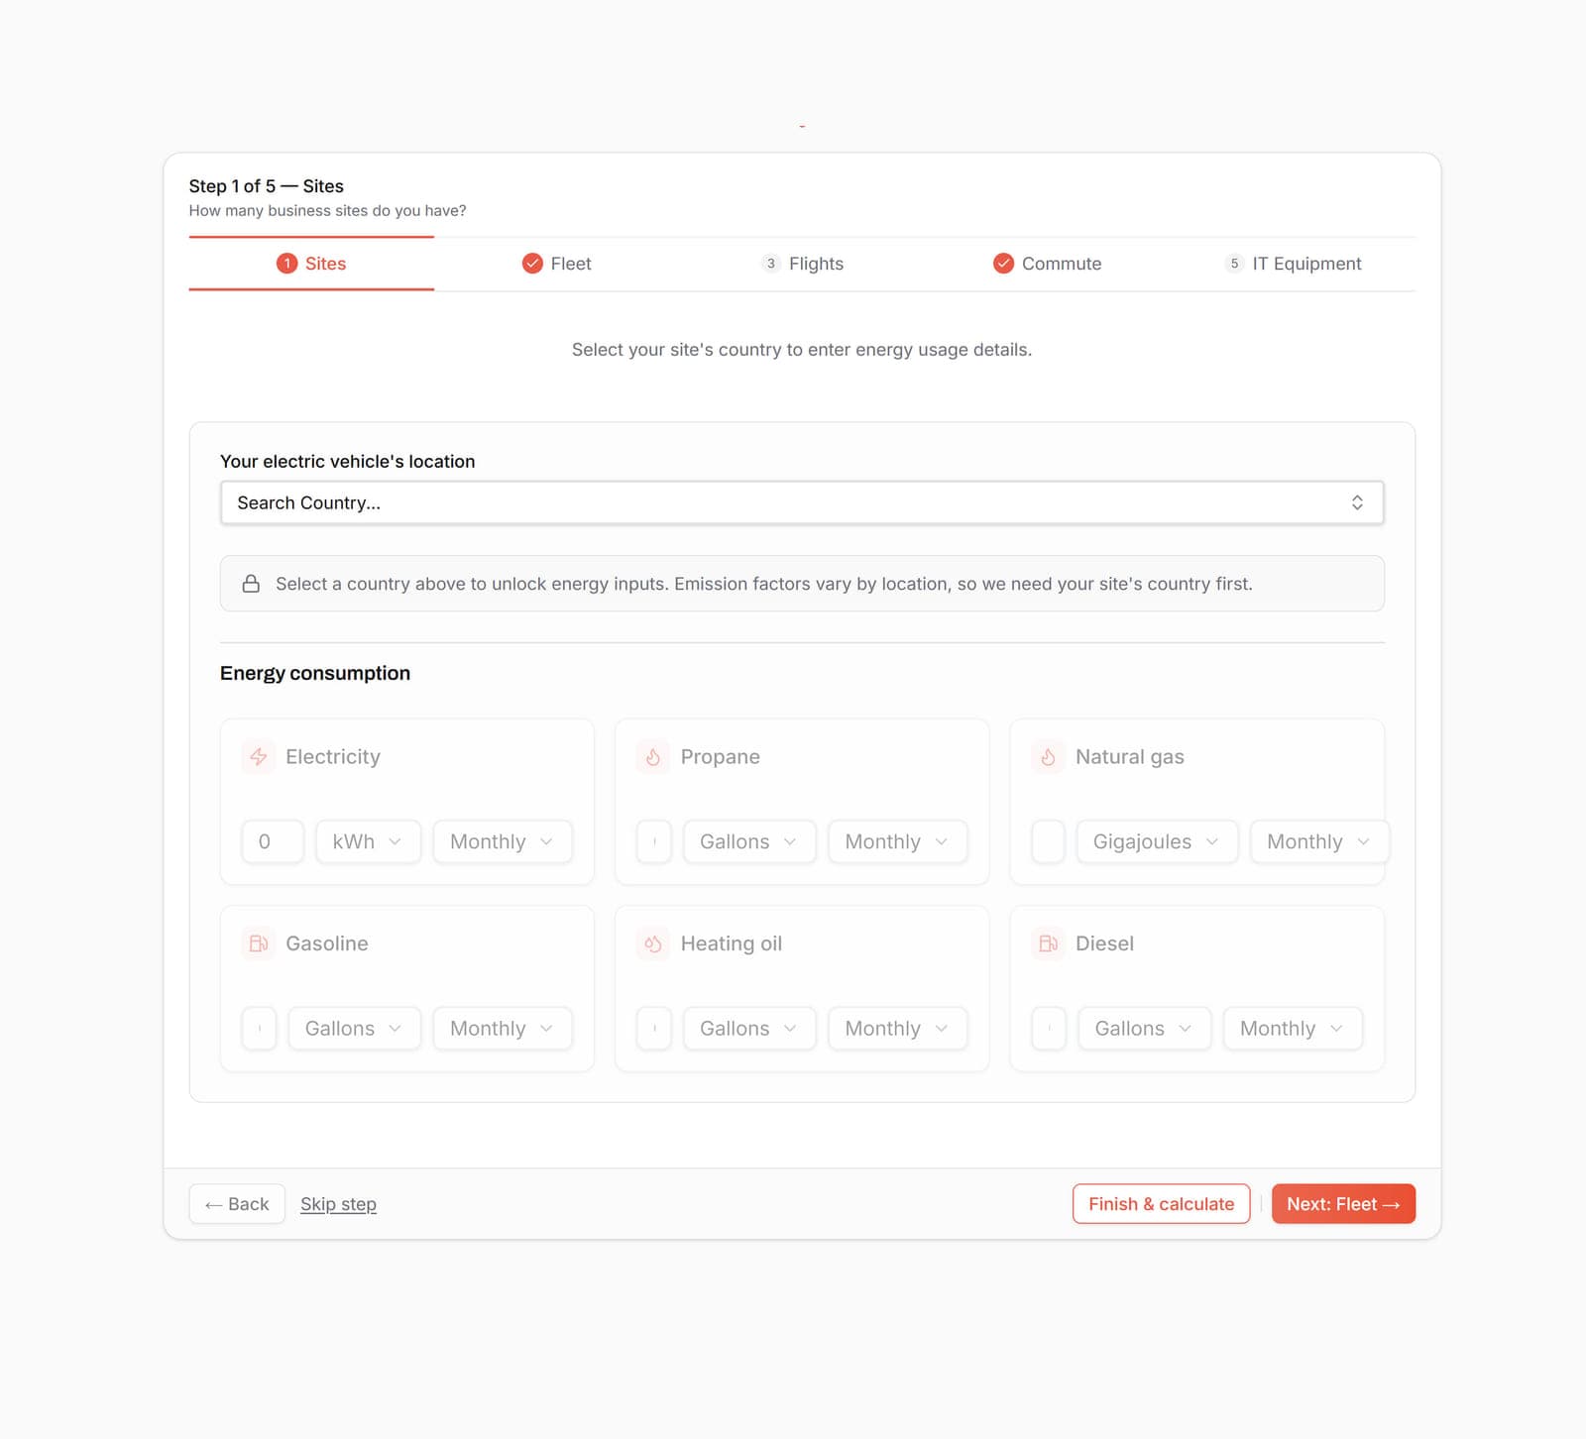The height and width of the screenshot is (1439, 1586).
Task: Open the Natural gas Monthly dropdown
Action: point(1319,841)
